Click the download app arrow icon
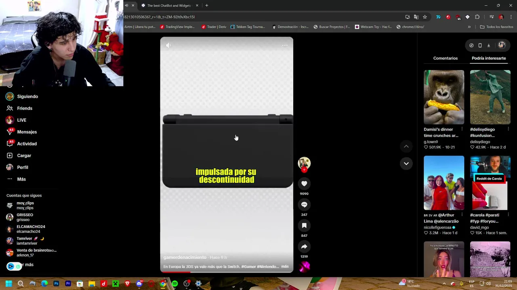 488,46
